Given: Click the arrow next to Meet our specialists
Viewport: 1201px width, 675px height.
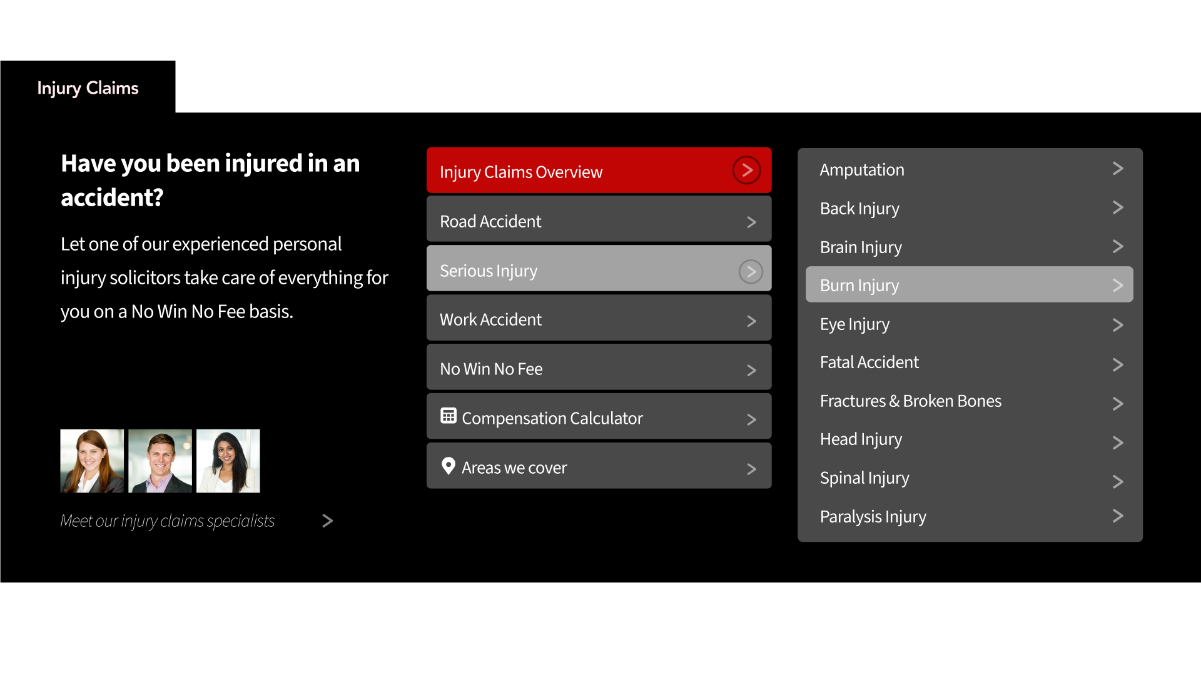Looking at the screenshot, I should [x=327, y=521].
